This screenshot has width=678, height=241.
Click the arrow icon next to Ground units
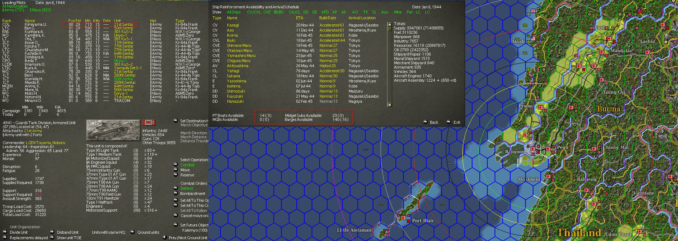[132, 232]
